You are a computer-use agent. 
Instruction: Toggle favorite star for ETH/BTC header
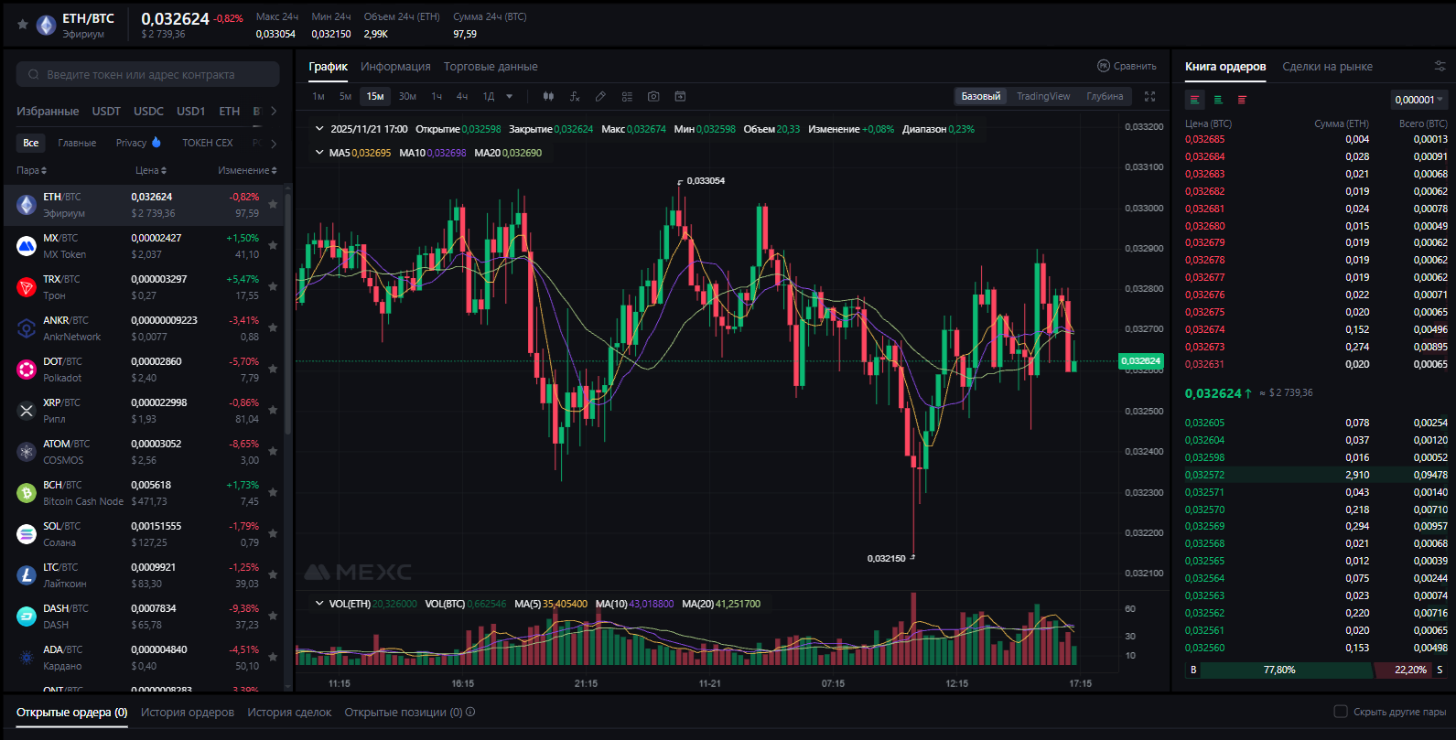point(23,25)
